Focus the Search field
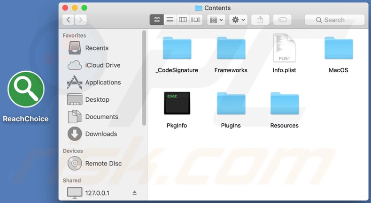The image size is (371, 203). pos(334,20)
